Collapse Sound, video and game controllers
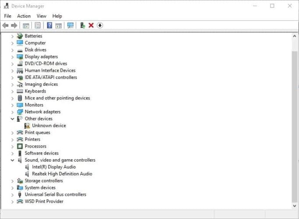 (x=12, y=160)
